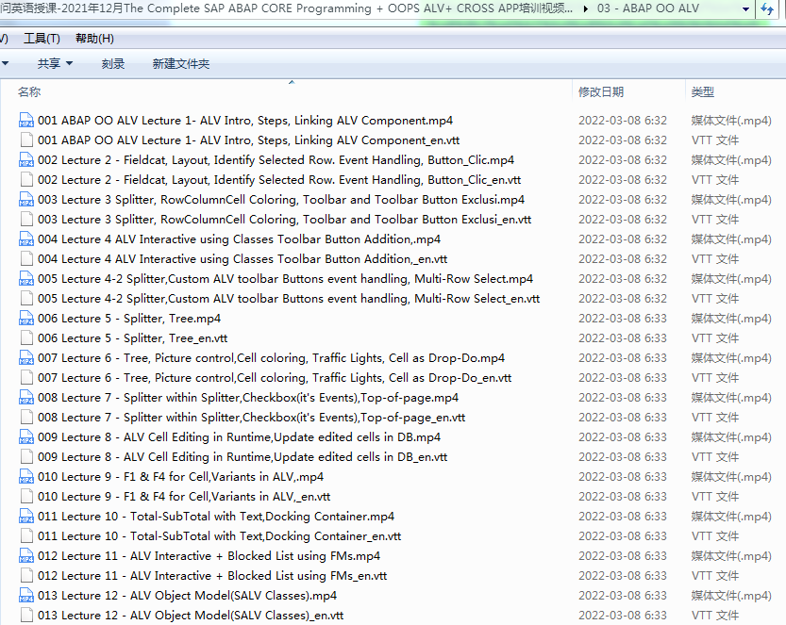The height and width of the screenshot is (625, 786).
Task: Click file icon of 009 Lecture 8 en.vtt
Action: click(26, 456)
